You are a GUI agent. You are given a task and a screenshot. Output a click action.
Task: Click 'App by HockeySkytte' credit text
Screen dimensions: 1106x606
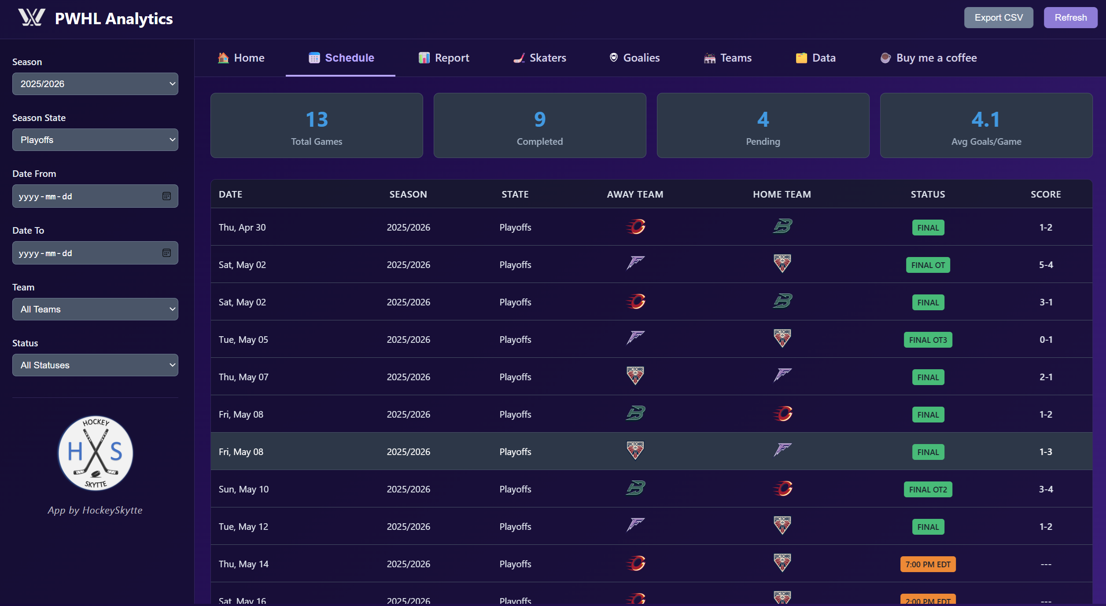(x=95, y=510)
